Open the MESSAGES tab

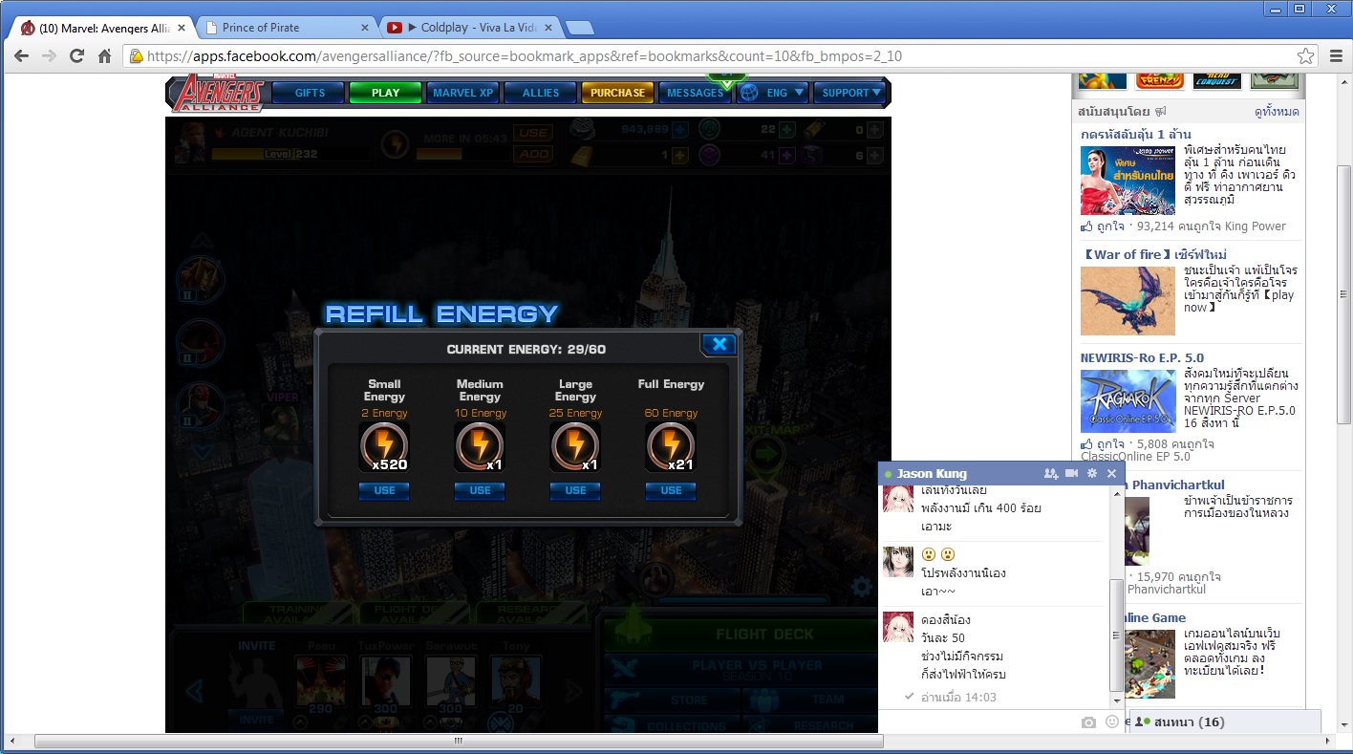tap(695, 93)
